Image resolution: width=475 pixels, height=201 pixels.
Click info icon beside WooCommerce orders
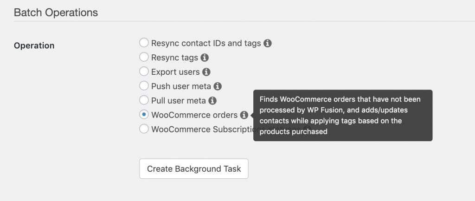click(x=244, y=115)
